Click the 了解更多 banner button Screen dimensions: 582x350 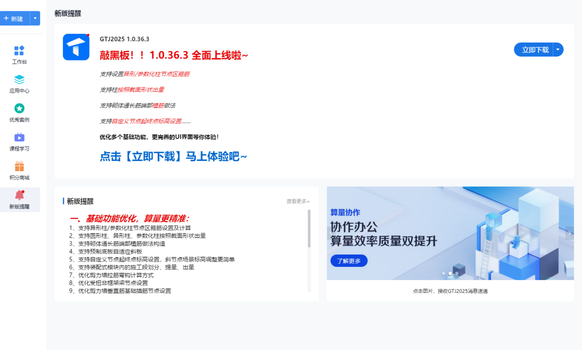tap(349, 261)
